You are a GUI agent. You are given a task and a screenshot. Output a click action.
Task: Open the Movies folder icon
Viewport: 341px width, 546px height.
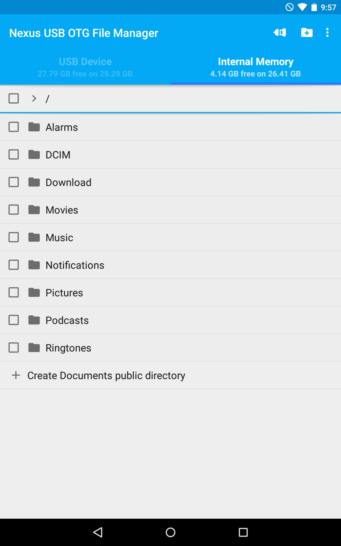[34, 210]
